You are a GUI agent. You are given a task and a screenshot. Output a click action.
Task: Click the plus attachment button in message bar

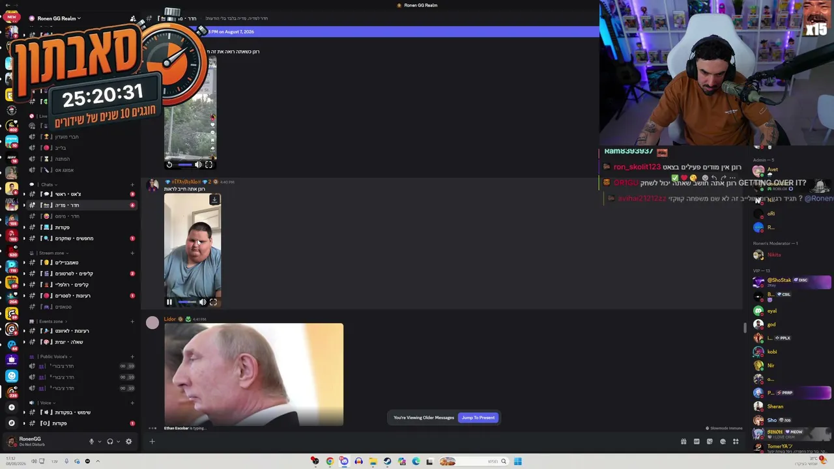[x=152, y=442]
